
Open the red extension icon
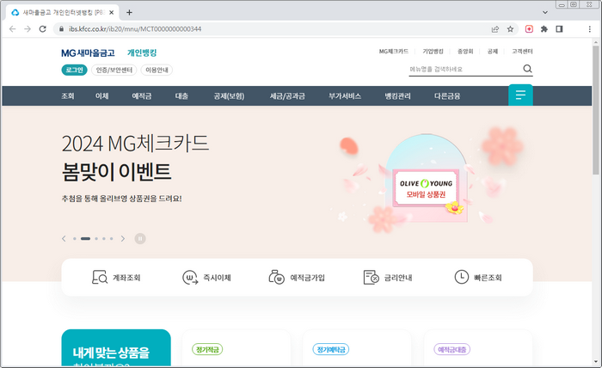[x=529, y=29]
